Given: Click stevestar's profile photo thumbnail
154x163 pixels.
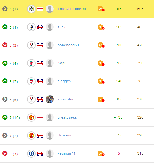Looking at the screenshot, I should click(x=50, y=99).
